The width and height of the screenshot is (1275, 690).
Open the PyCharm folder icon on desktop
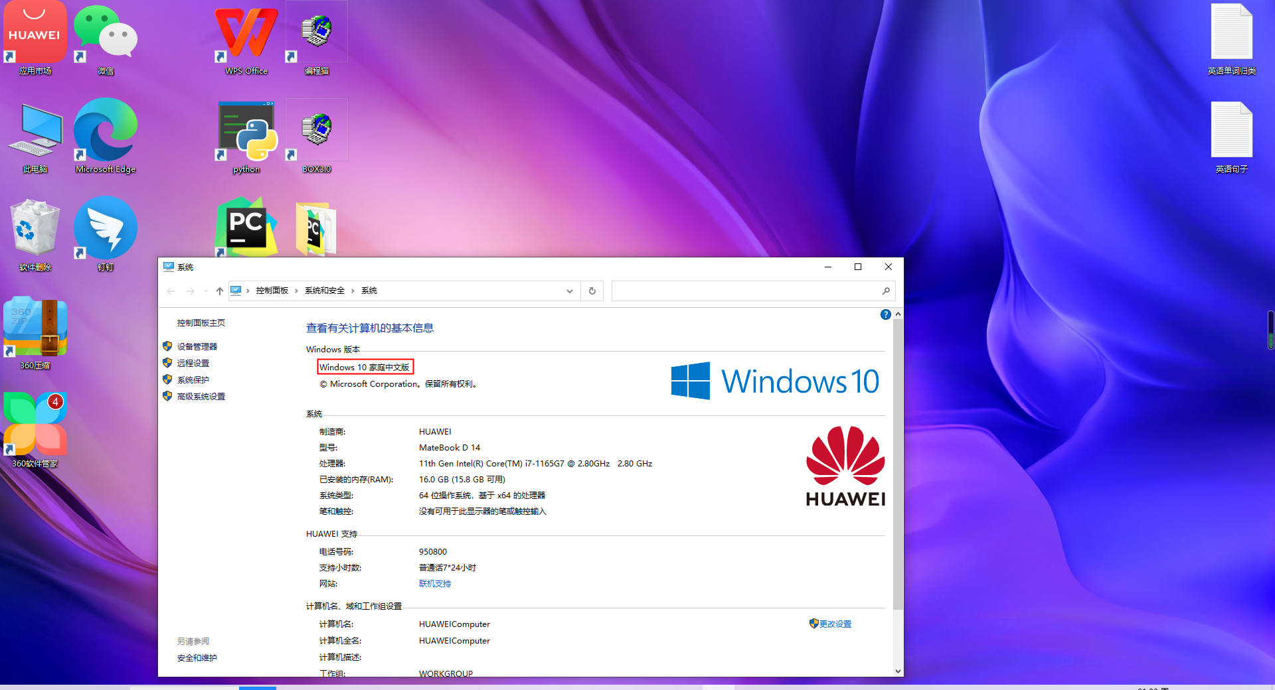pyautogui.click(x=316, y=228)
